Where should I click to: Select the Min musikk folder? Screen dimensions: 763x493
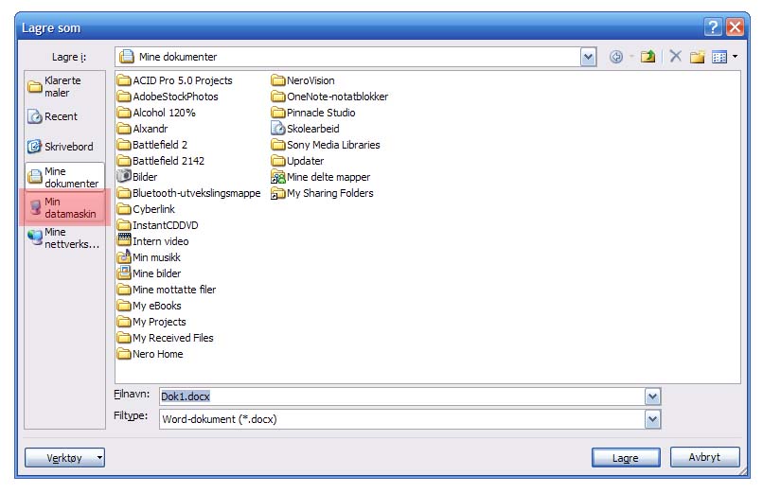[149, 257]
